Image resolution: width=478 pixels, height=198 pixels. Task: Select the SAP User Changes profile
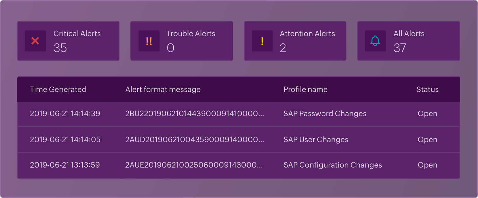pyautogui.click(x=316, y=140)
